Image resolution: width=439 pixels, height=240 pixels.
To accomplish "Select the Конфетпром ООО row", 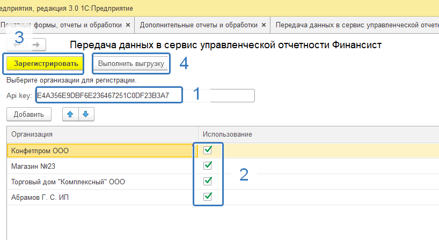I will click(97, 151).
